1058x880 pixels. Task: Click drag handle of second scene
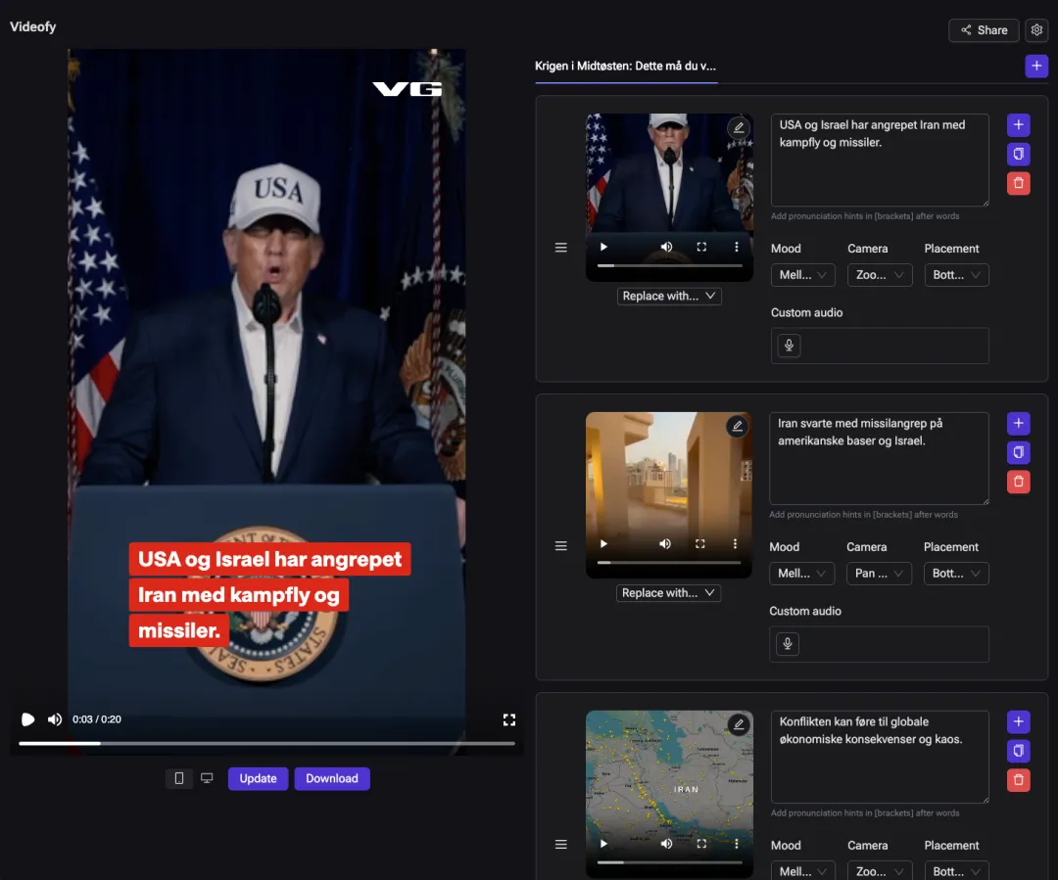coord(560,545)
